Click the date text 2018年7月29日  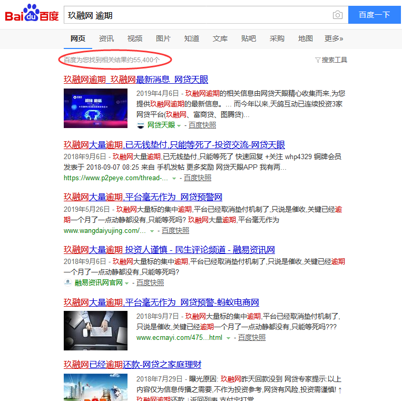point(159,379)
